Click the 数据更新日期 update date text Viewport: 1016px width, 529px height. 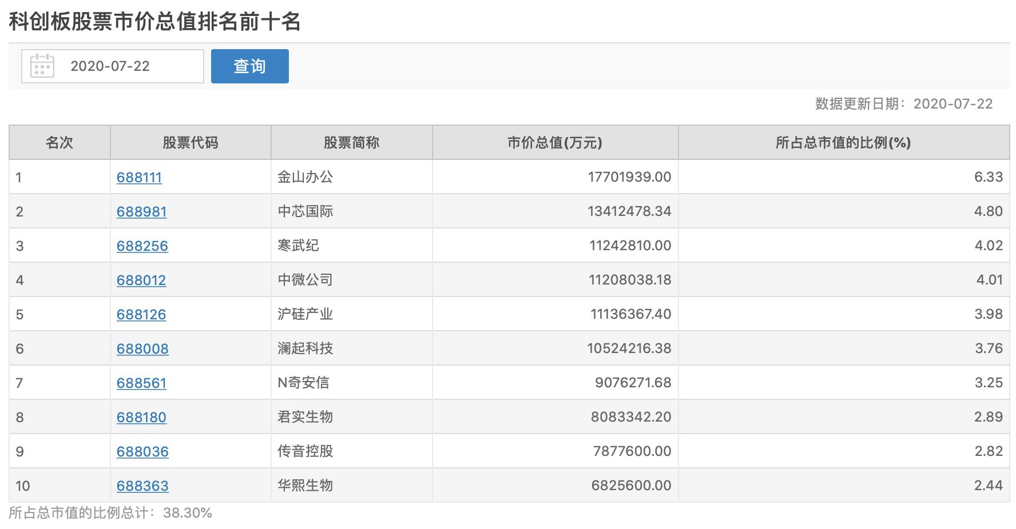point(904,103)
